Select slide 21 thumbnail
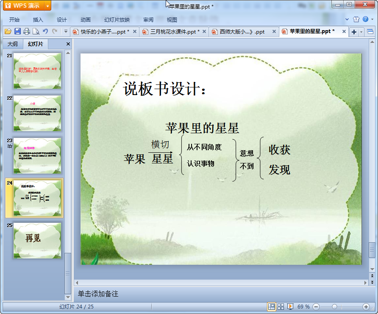Screen dimensions: 378x314 click(37, 71)
